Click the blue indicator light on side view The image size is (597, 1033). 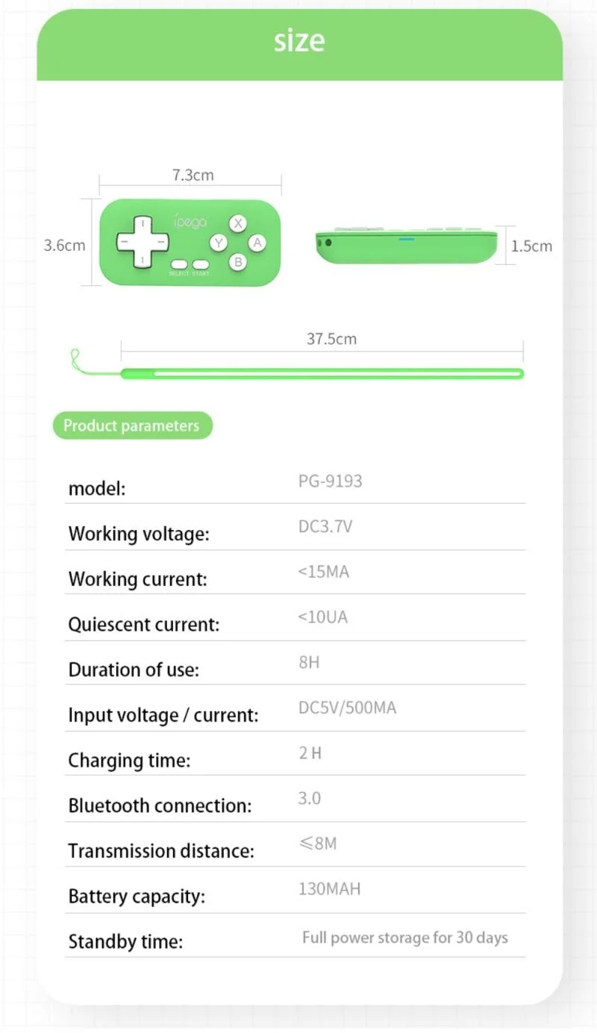(406, 240)
